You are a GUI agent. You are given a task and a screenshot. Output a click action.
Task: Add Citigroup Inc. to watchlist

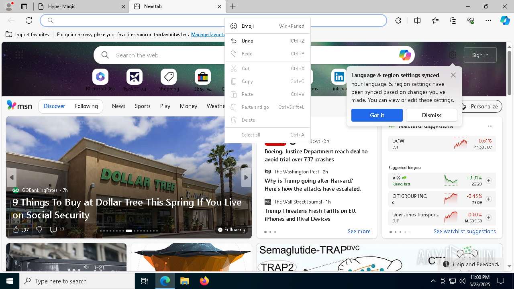[489, 199]
